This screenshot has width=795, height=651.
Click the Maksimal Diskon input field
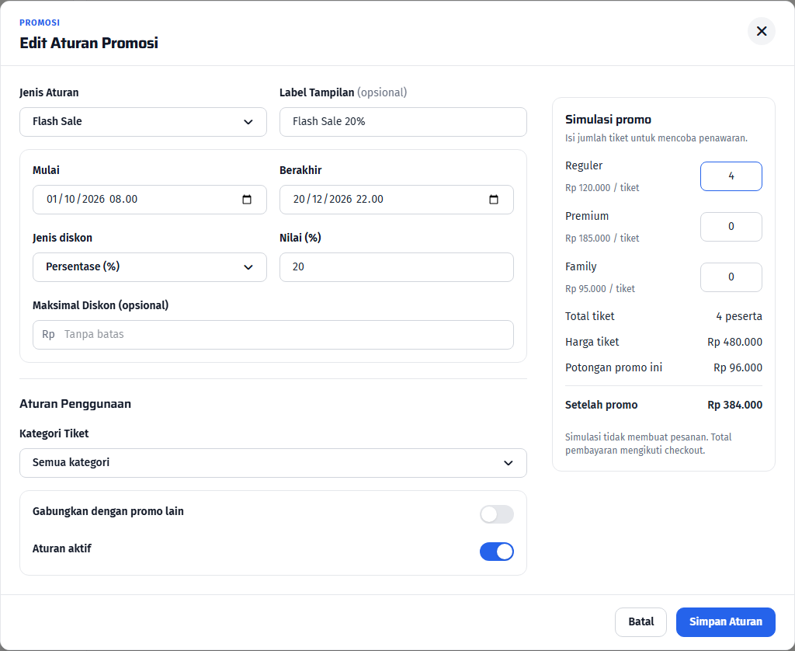tap(273, 335)
